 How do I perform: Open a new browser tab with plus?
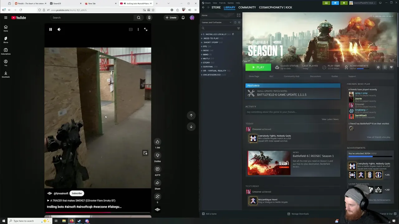156,3
